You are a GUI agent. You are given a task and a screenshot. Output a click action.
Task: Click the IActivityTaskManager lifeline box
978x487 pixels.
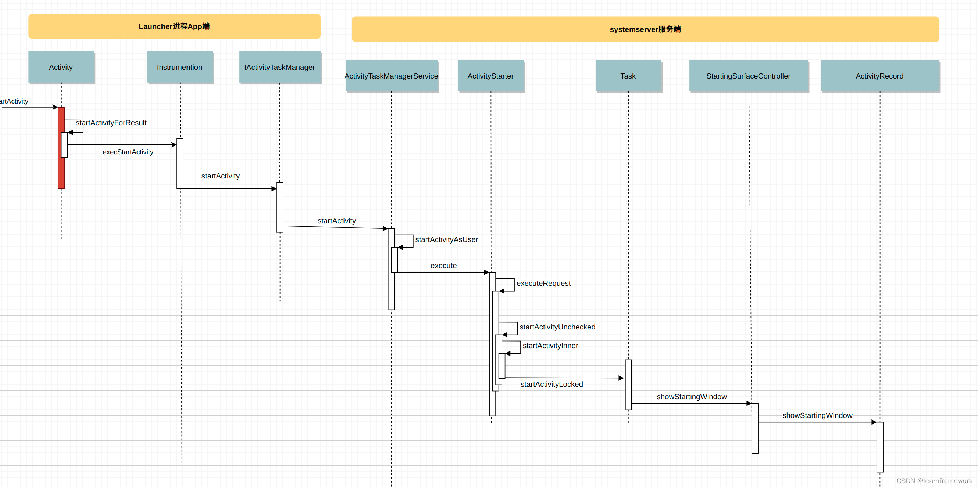click(280, 67)
